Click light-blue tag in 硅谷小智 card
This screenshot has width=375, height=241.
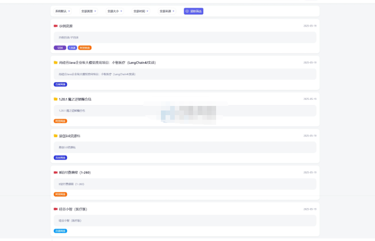coord(60,231)
